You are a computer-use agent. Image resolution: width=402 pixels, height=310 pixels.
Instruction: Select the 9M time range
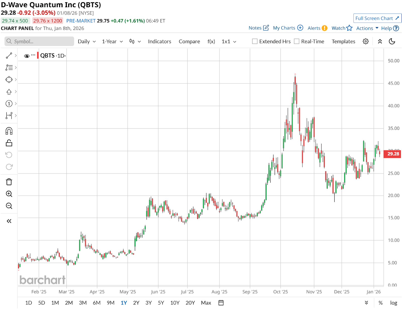[111, 303]
